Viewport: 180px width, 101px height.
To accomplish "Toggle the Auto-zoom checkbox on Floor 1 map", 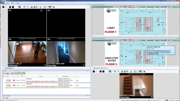I will [x=146, y=7].
